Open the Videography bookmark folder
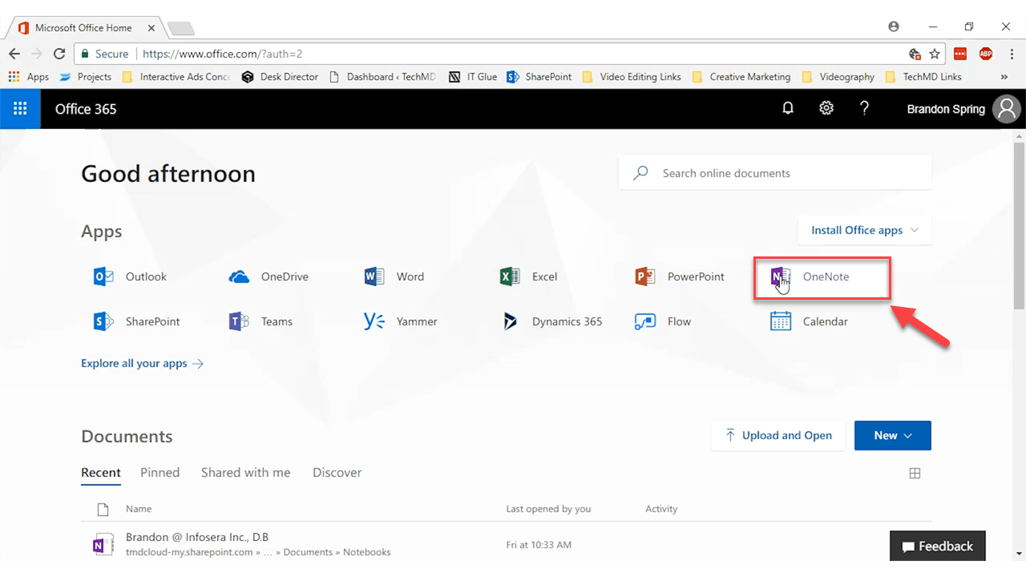This screenshot has width=1026, height=577. pos(838,77)
